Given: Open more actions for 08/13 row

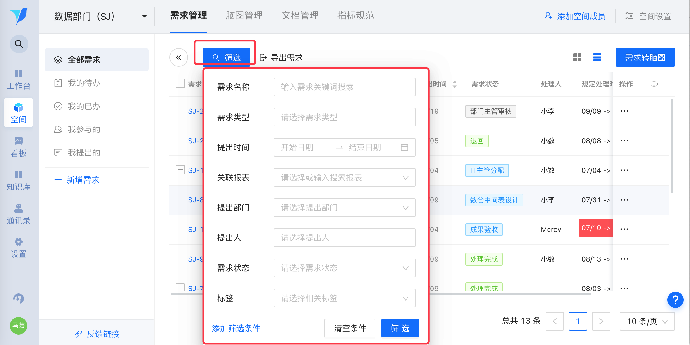Looking at the screenshot, I should [x=624, y=259].
